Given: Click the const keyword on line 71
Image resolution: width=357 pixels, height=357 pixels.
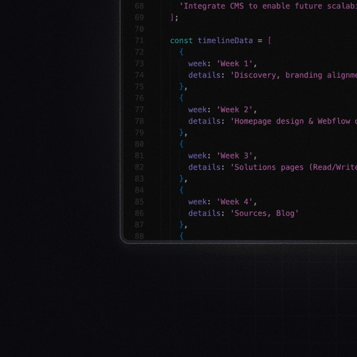Looking at the screenshot, I should [x=181, y=41].
